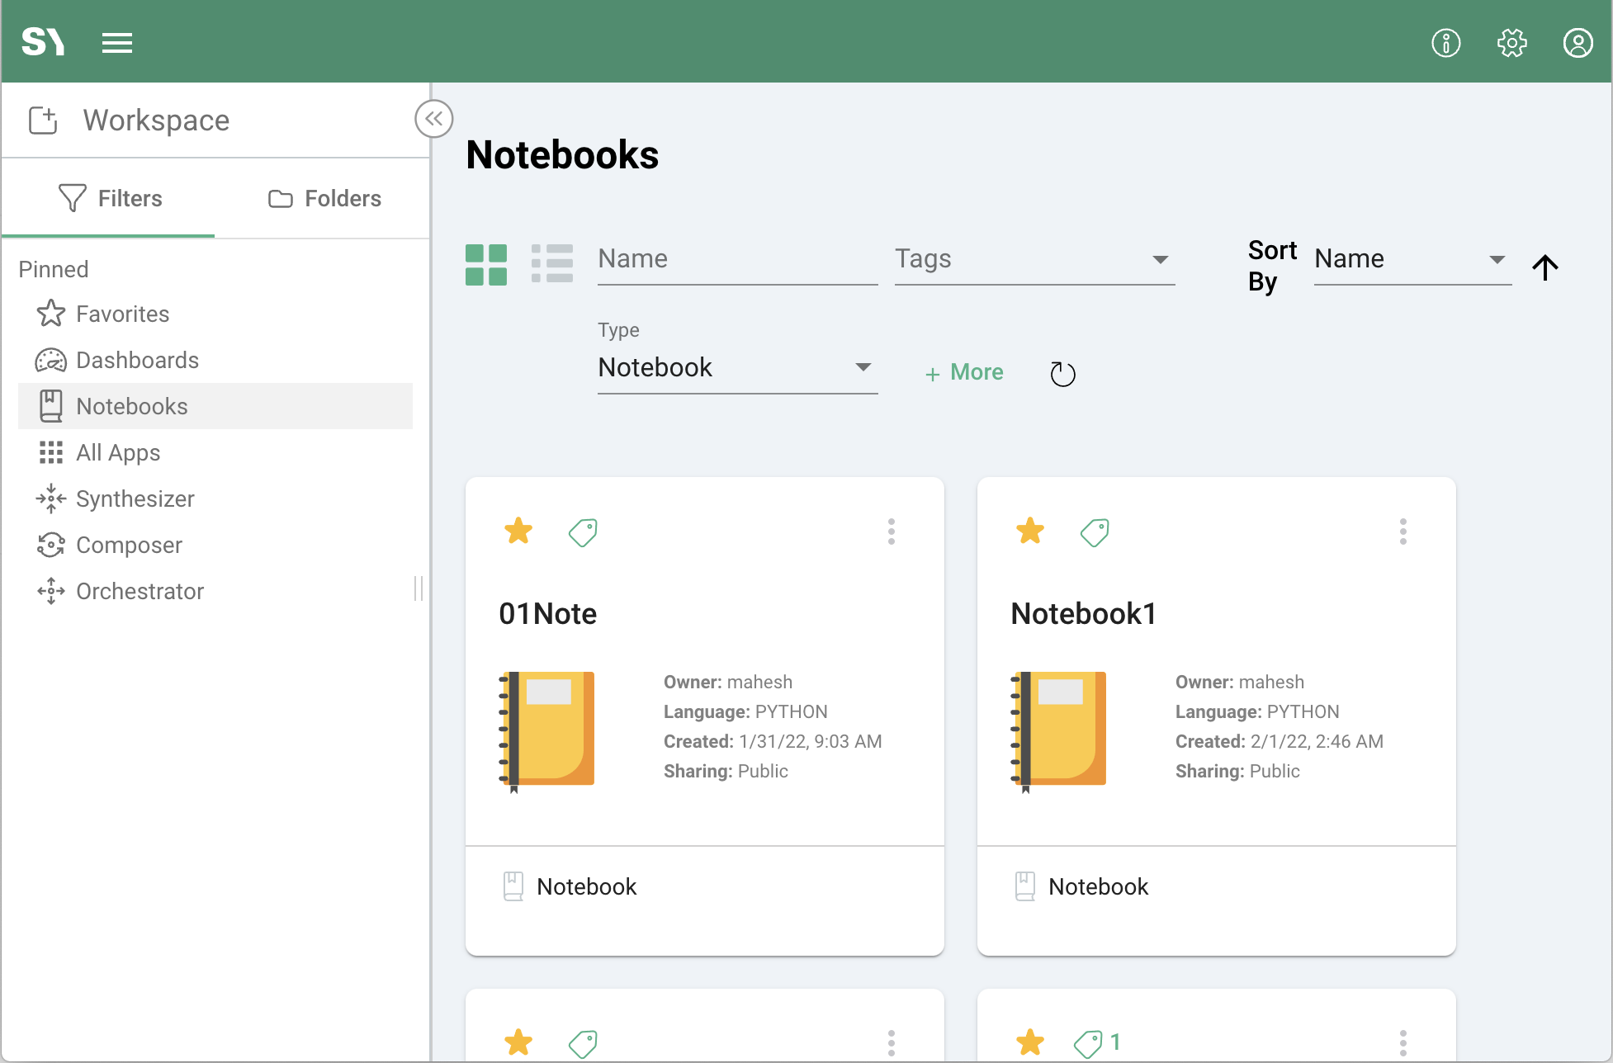The image size is (1613, 1063).
Task: Open the Type Notebook dropdown
Action: 736,368
